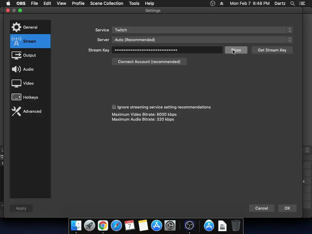Open Spotlight search magnifier icon
The height and width of the screenshot is (234, 312).
point(292,3)
